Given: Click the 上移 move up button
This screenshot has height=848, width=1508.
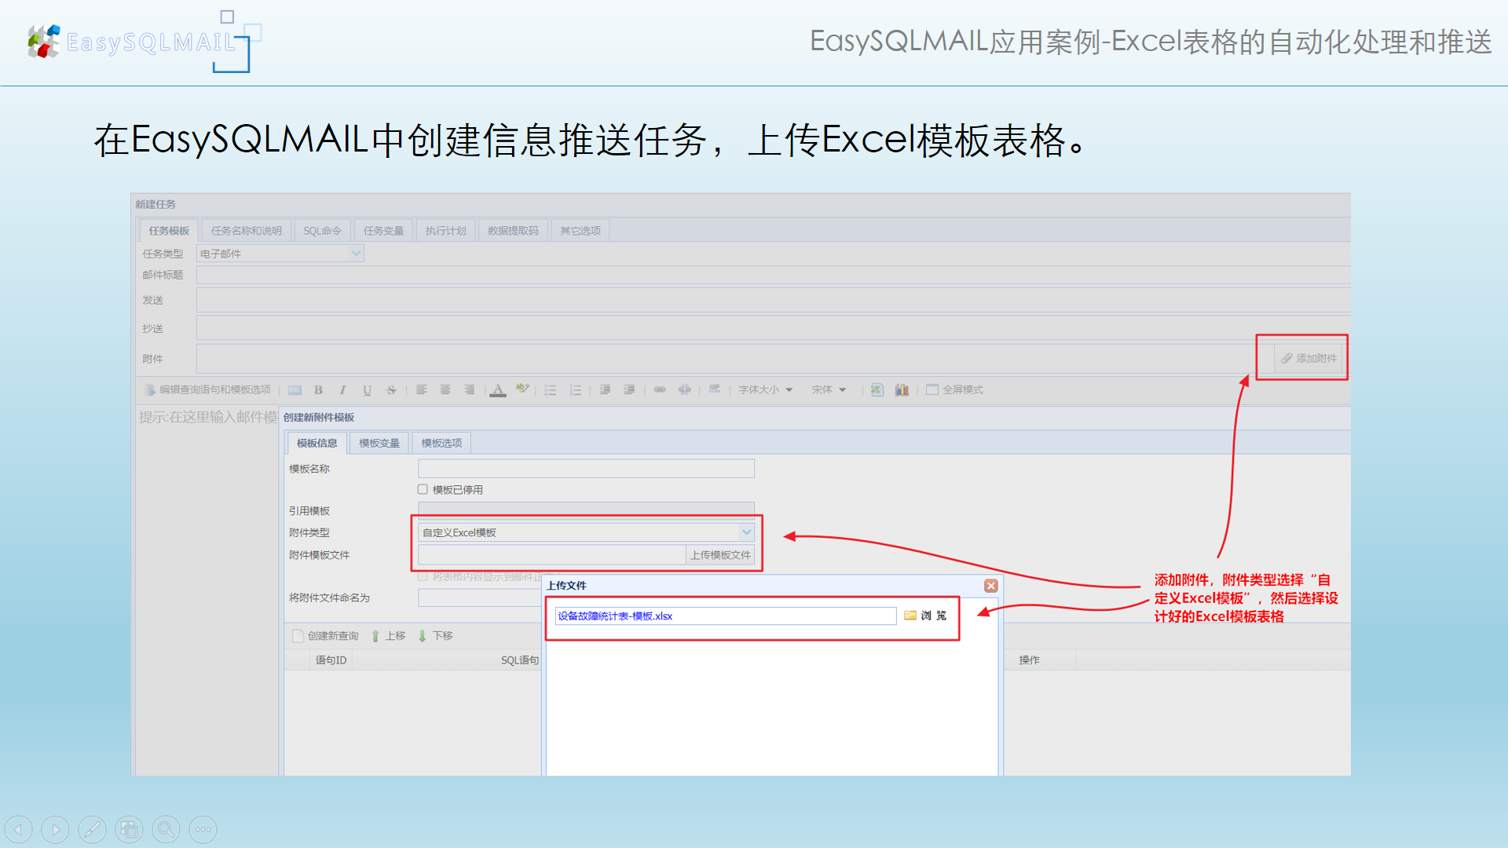Looking at the screenshot, I should tap(388, 636).
